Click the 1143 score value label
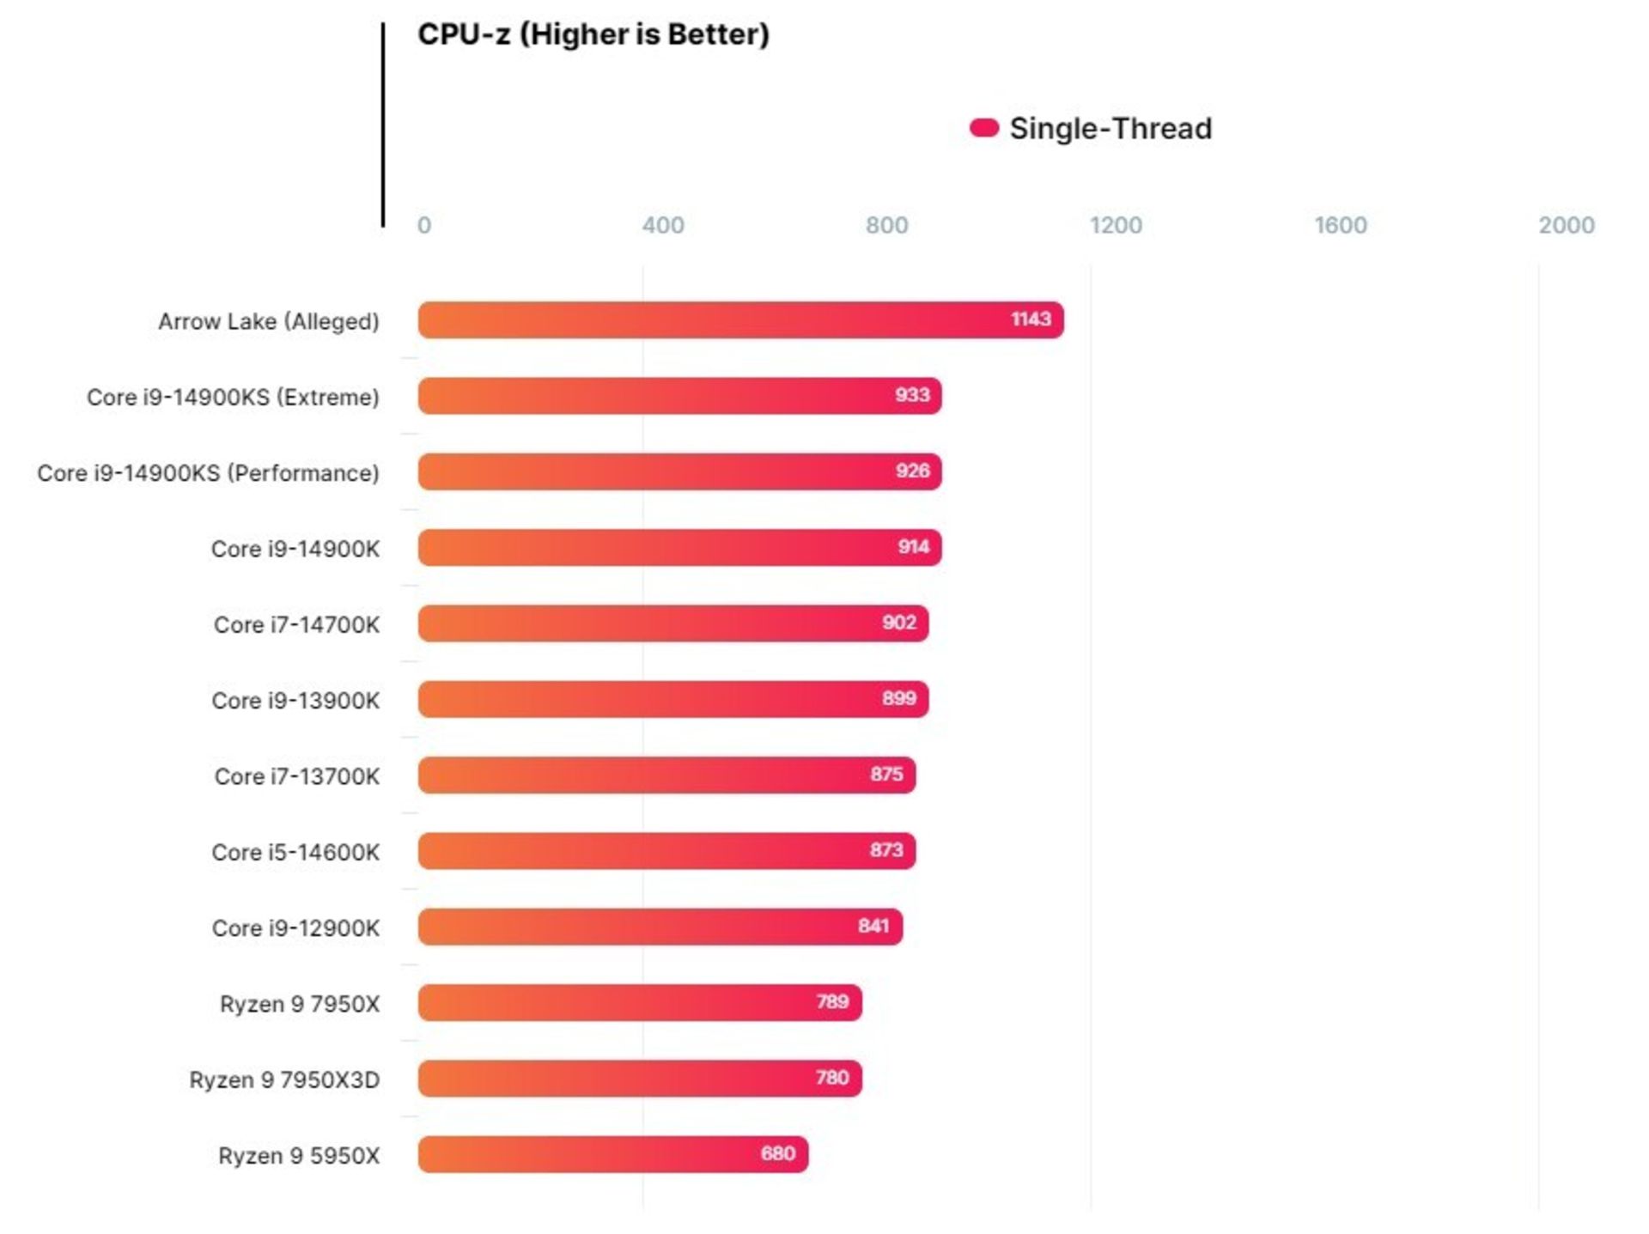 (x=1030, y=319)
